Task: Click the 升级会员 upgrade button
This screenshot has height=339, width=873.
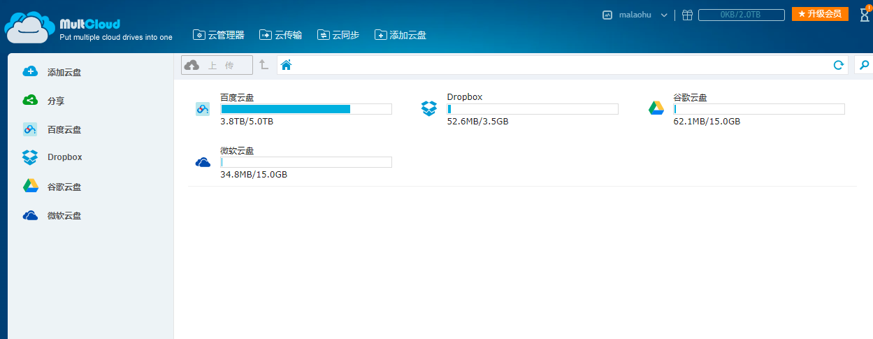Action: (820, 14)
